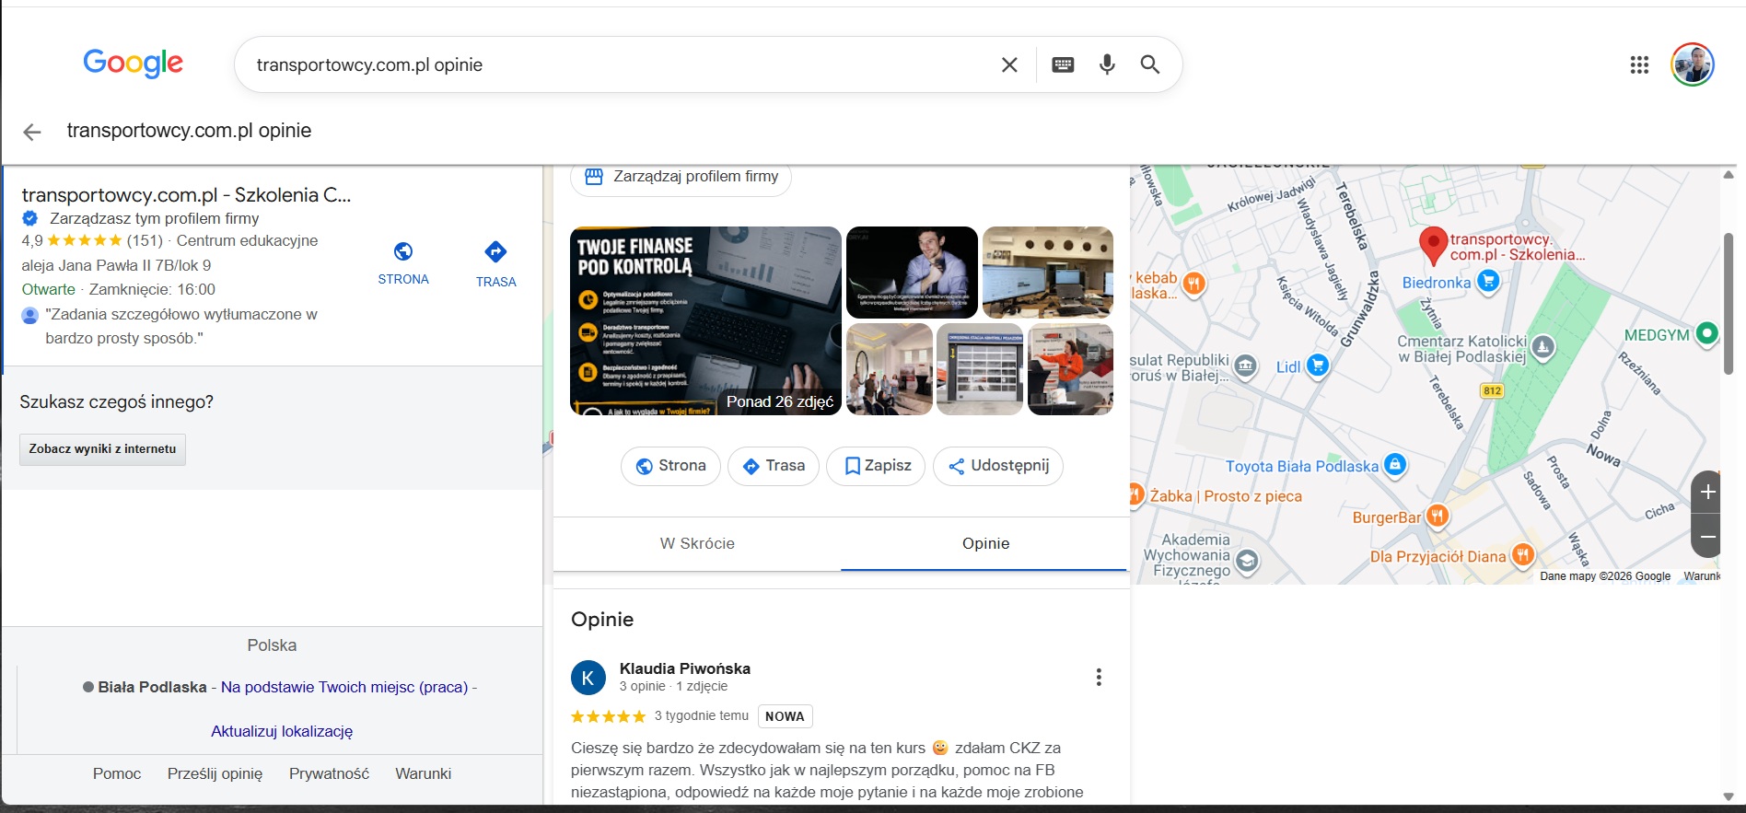Click the Cmentarz Katolicki map marker

[1543, 347]
